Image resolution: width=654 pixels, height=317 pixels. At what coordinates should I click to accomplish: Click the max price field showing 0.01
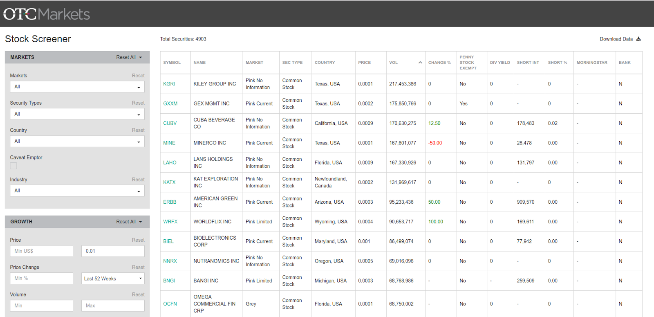pyautogui.click(x=113, y=251)
